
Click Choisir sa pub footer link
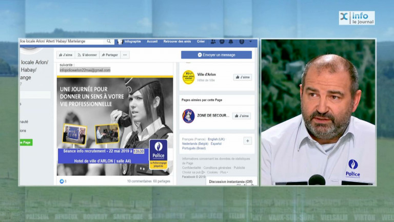click(x=193, y=173)
